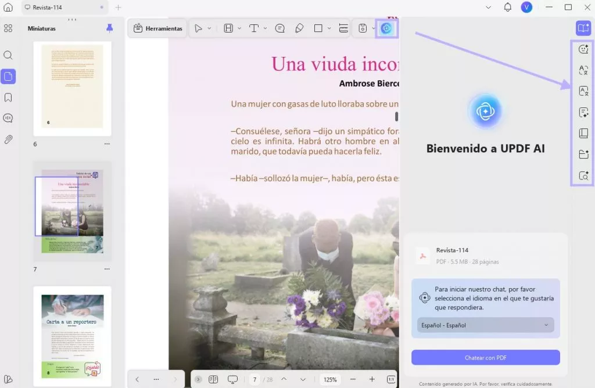595x388 pixels.
Task: Open options menu for page 6 thumbnail
Action: (x=107, y=143)
